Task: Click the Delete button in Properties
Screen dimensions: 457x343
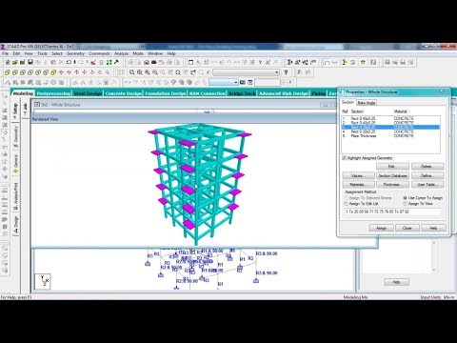Action: [427, 167]
